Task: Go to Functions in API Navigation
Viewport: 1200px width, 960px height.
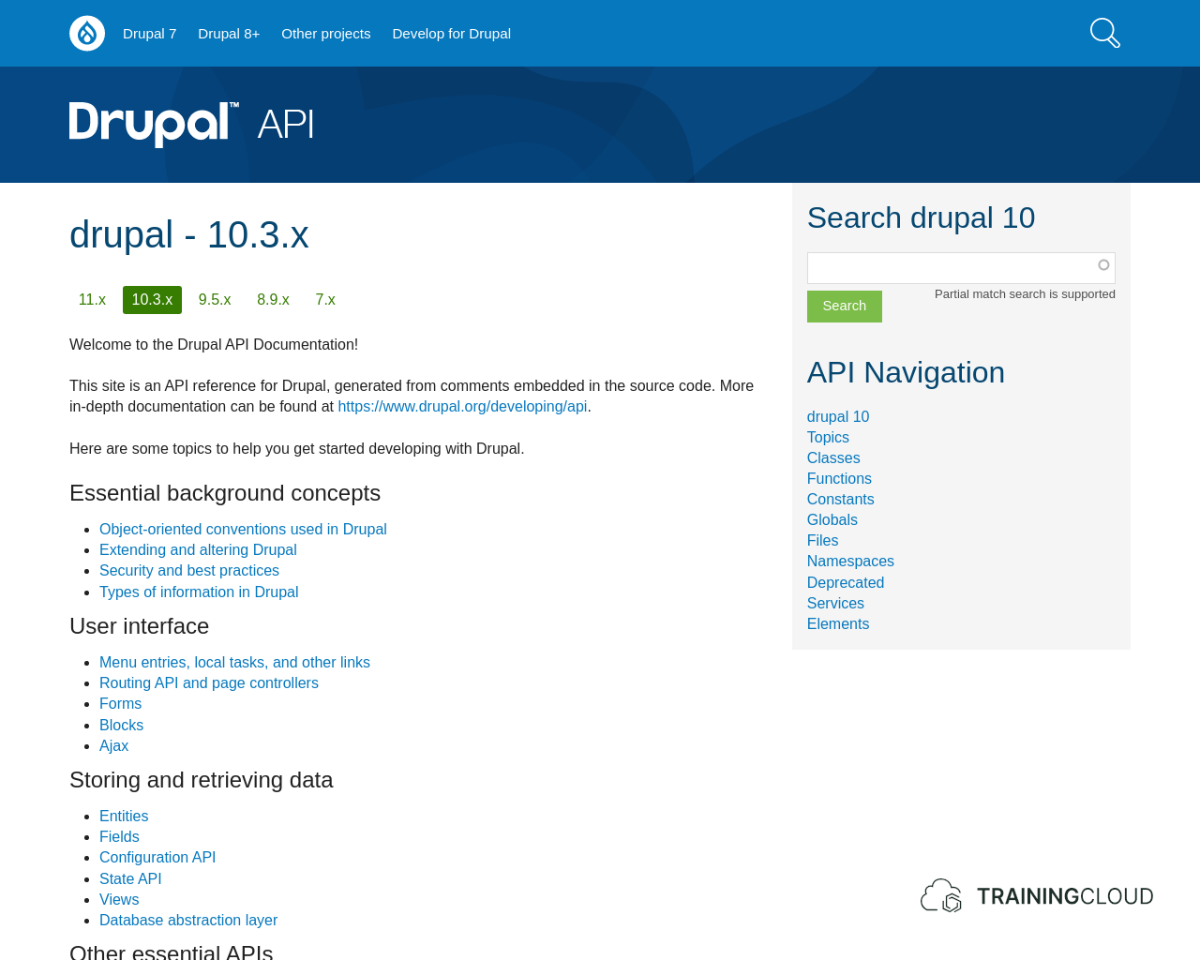Action: click(839, 479)
